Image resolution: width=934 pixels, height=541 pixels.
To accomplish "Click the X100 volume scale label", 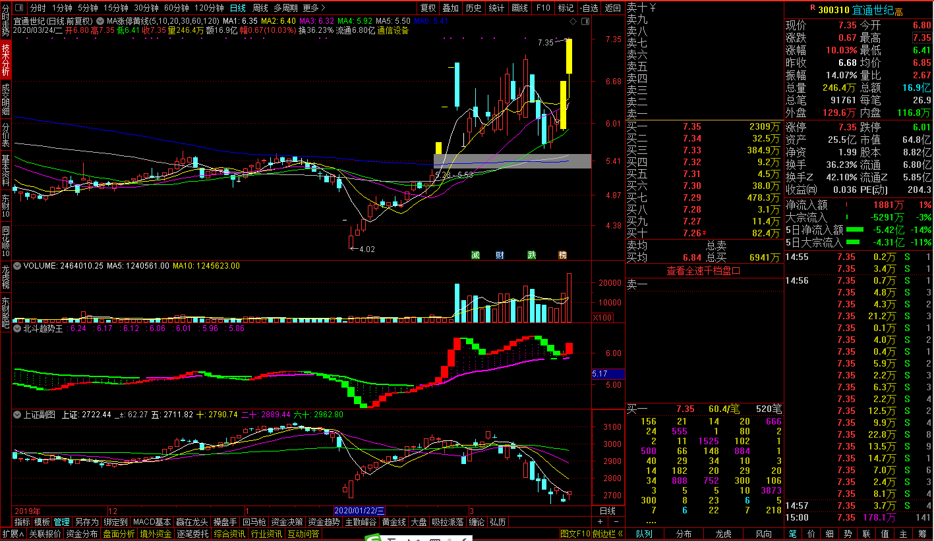I will (x=602, y=317).
